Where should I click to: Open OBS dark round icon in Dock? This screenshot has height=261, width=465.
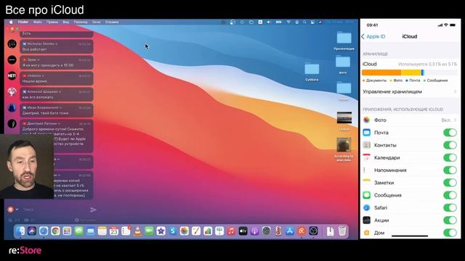(313, 231)
